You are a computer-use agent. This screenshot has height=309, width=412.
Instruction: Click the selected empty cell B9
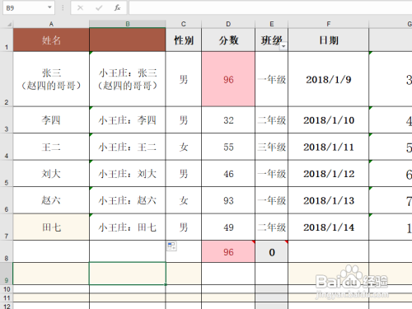[128, 274]
